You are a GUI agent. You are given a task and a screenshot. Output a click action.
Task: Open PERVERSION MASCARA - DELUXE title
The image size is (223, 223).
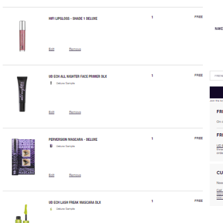73,139
